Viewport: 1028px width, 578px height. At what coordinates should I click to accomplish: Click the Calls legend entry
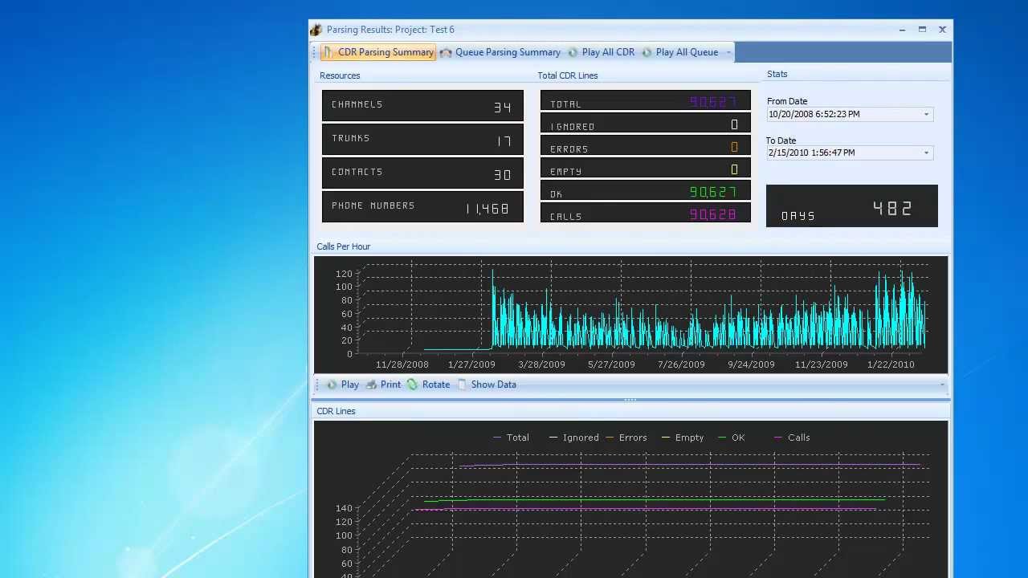point(792,438)
